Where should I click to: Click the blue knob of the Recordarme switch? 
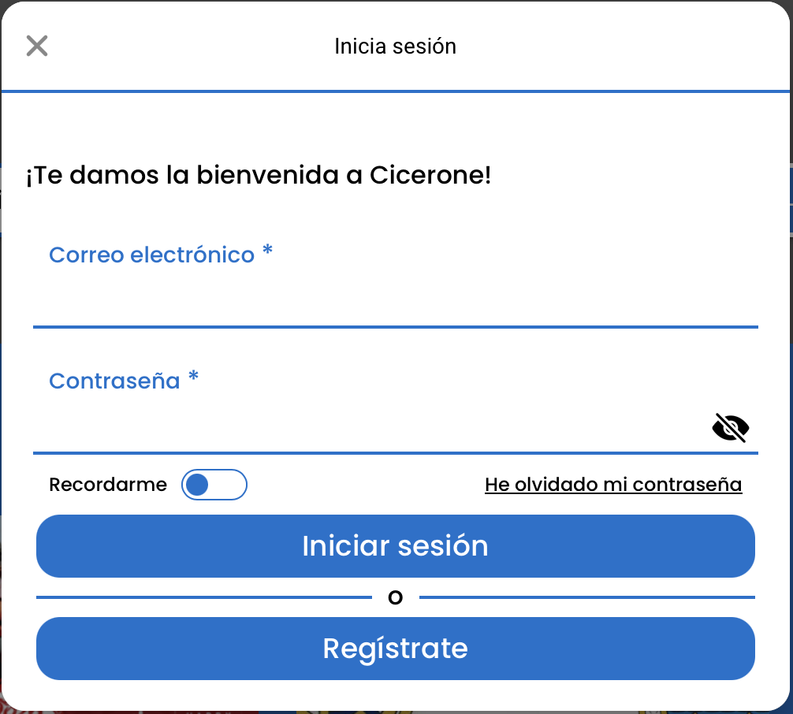click(197, 485)
